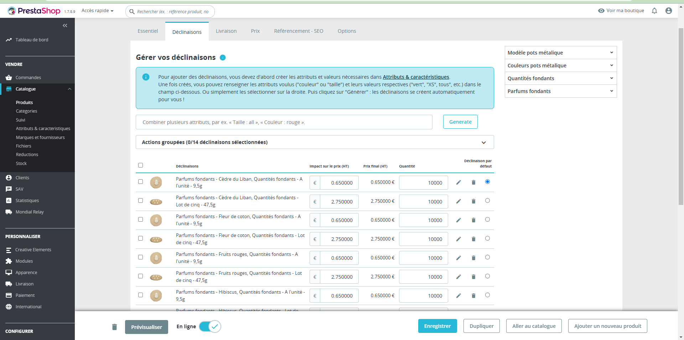This screenshot has height=340, width=684.
Task: Open Attributs & caractéristiques sidebar submenu
Action: pos(43,129)
